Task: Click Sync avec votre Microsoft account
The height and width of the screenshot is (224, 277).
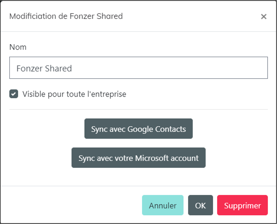Action: pos(138,158)
